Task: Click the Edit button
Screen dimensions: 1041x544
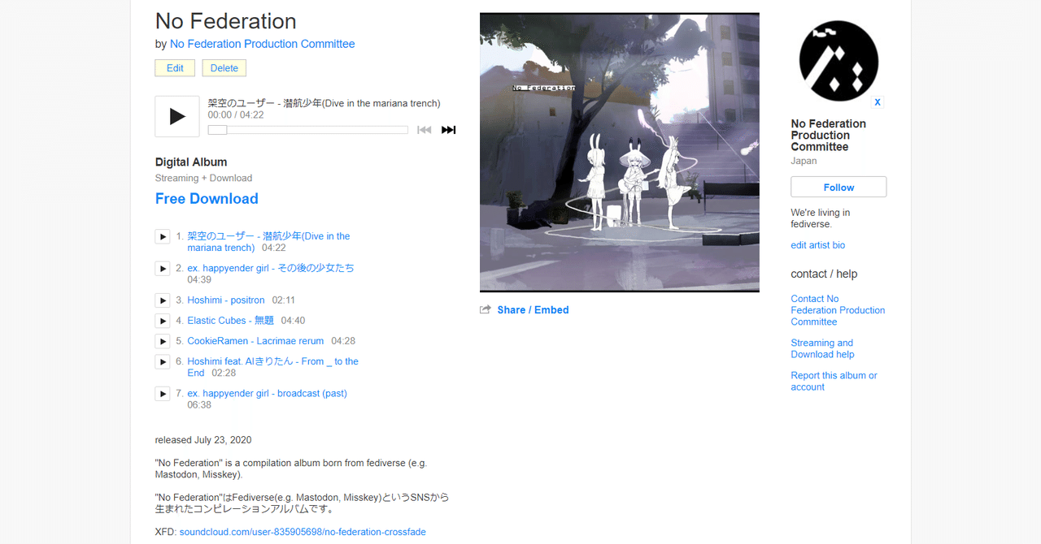Action: coord(175,68)
